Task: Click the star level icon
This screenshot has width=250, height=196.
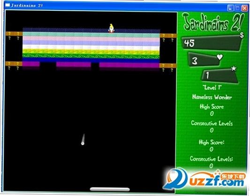Action: click(234, 68)
